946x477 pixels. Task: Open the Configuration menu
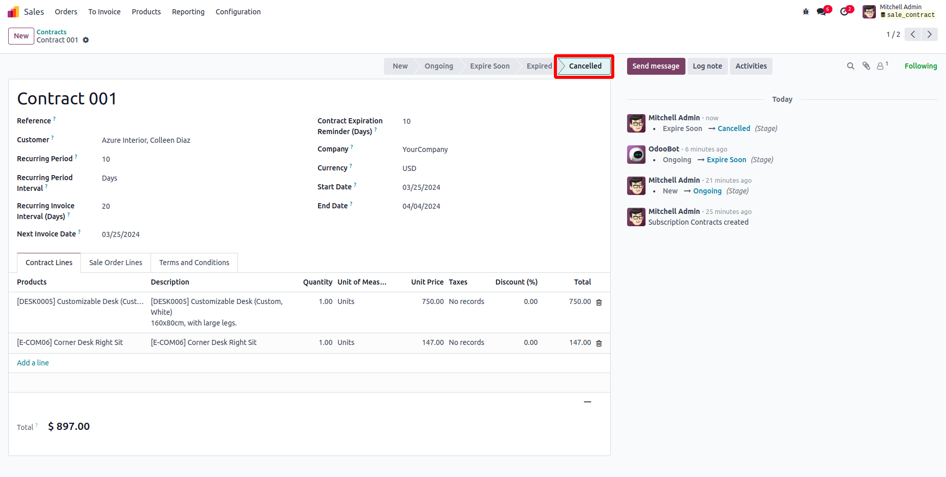pos(238,12)
